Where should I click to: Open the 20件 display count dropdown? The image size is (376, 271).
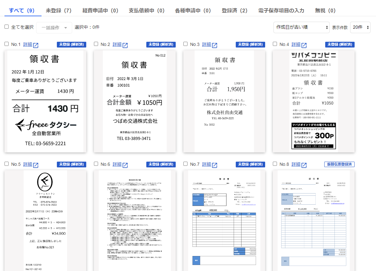click(x=360, y=27)
